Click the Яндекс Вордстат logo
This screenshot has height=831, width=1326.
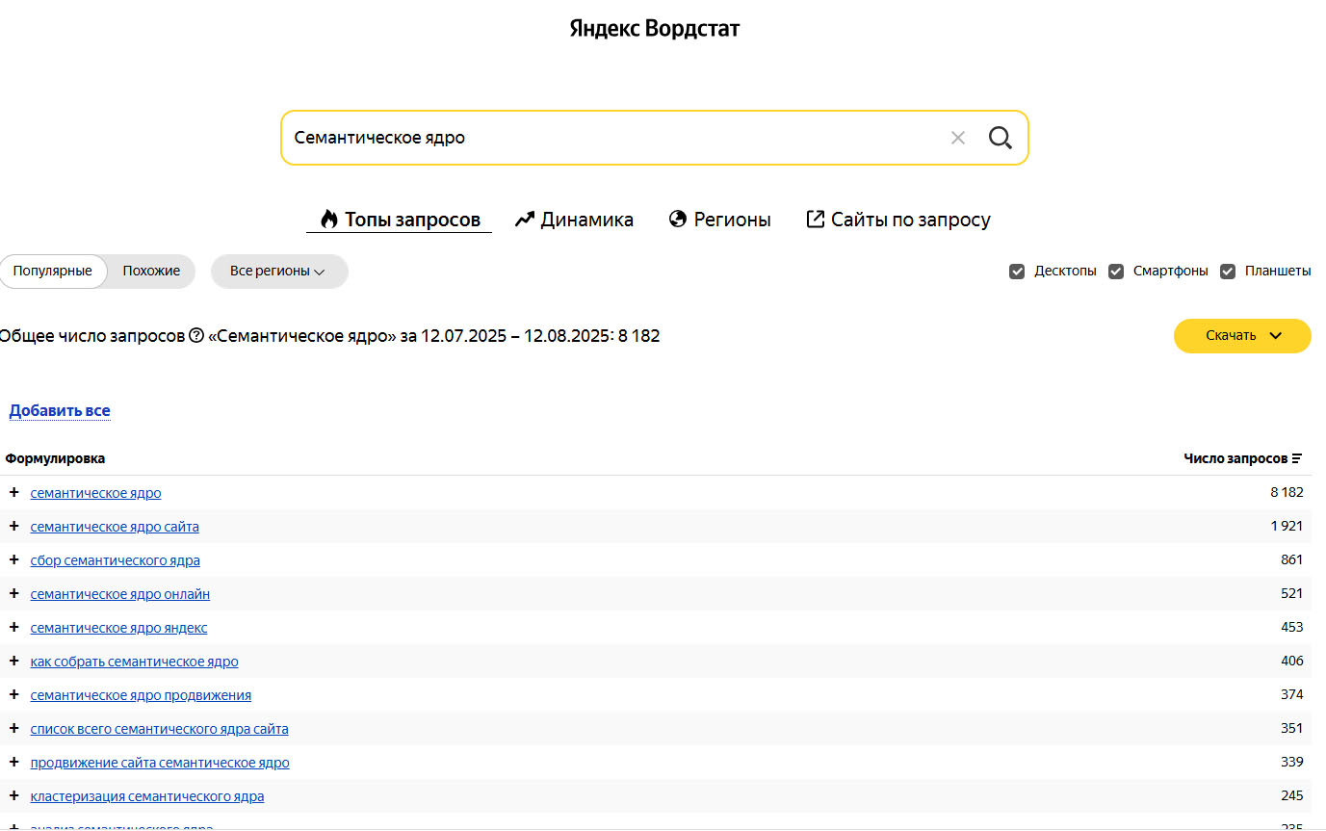(x=655, y=29)
